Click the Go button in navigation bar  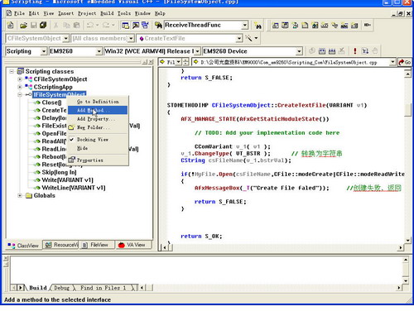[x=405, y=62]
